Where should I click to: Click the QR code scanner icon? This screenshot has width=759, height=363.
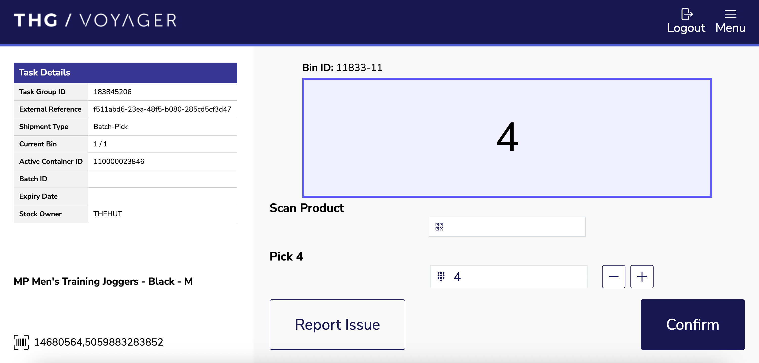click(439, 227)
